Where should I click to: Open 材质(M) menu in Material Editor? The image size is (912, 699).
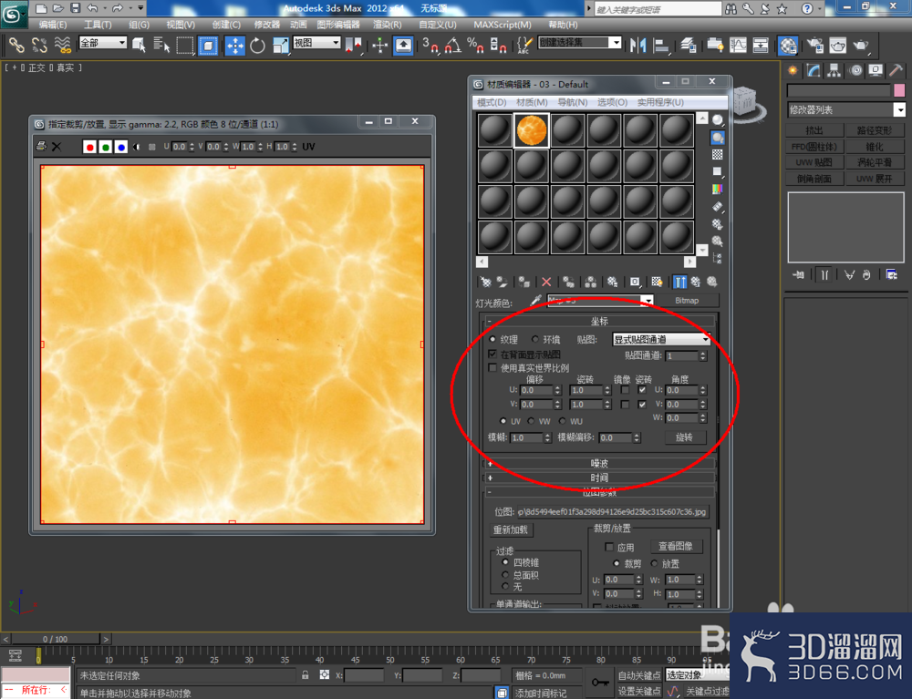(x=532, y=102)
